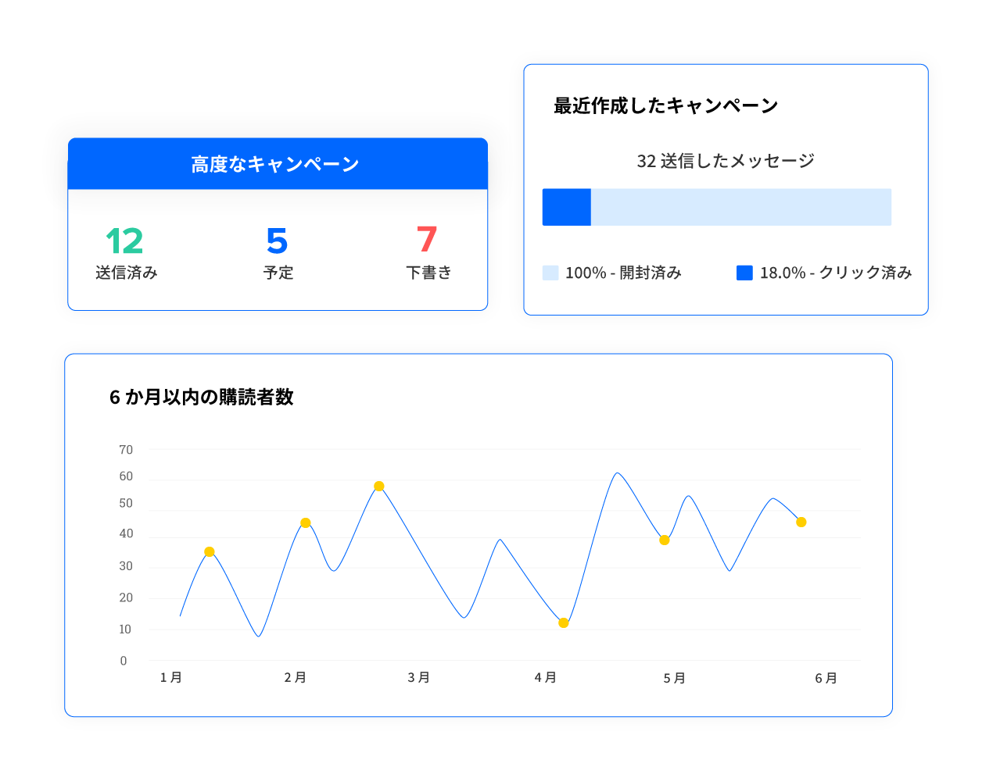Click the light blue opened portion of progress bar

[740, 207]
